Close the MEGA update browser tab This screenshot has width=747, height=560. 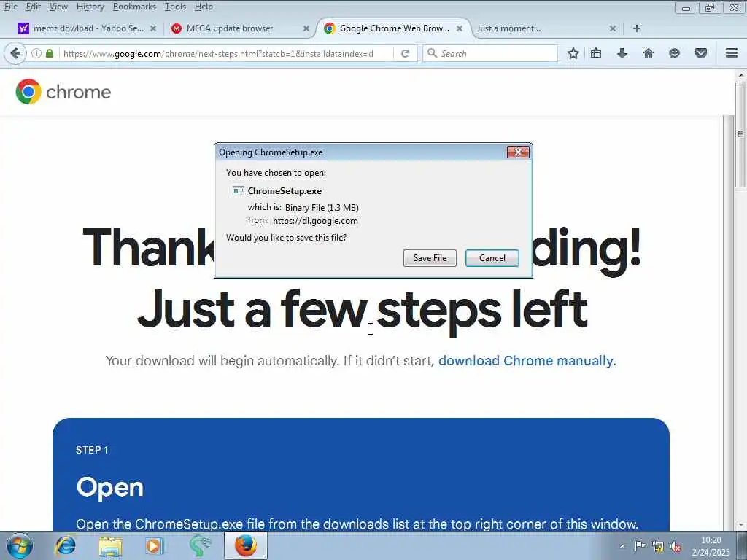tap(306, 28)
